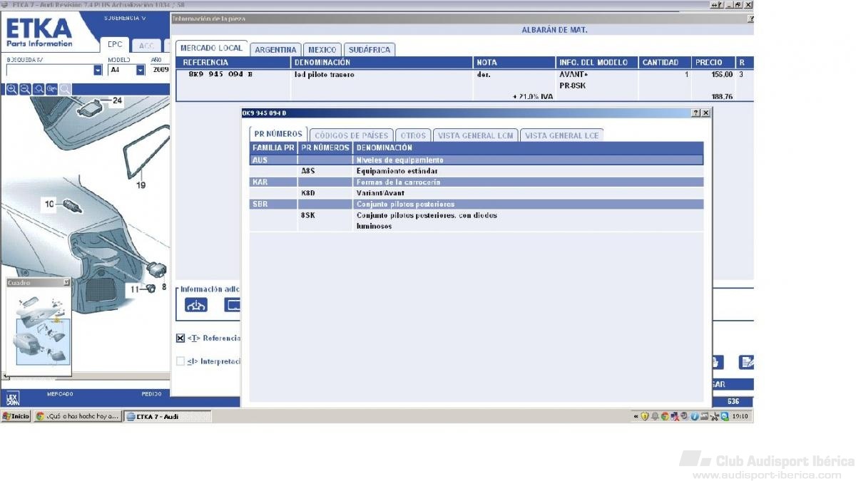856x481 pixels.
Task: Click the Búsqueda IV input field
Action: coord(50,71)
